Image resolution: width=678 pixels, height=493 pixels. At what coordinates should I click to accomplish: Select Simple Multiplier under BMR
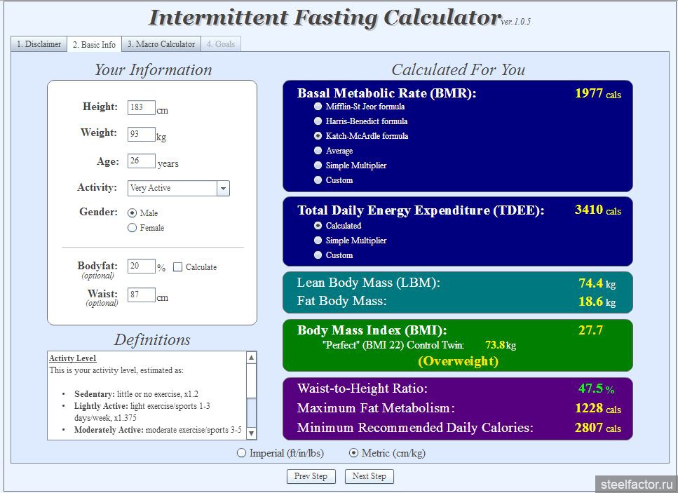[318, 166]
